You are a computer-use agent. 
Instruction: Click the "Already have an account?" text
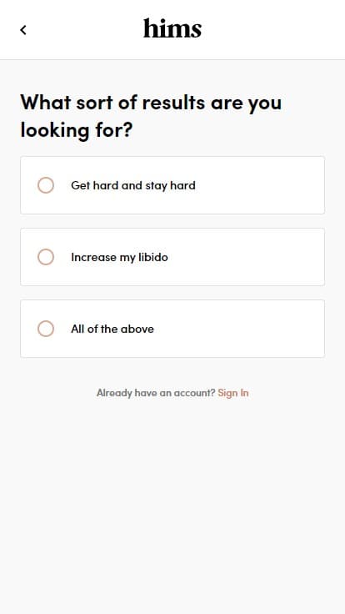(156, 393)
